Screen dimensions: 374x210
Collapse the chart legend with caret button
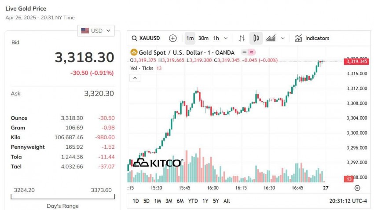(135, 78)
